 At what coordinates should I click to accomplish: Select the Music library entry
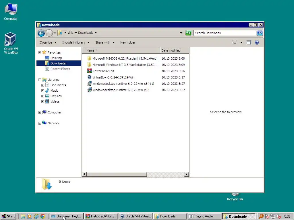(54, 91)
